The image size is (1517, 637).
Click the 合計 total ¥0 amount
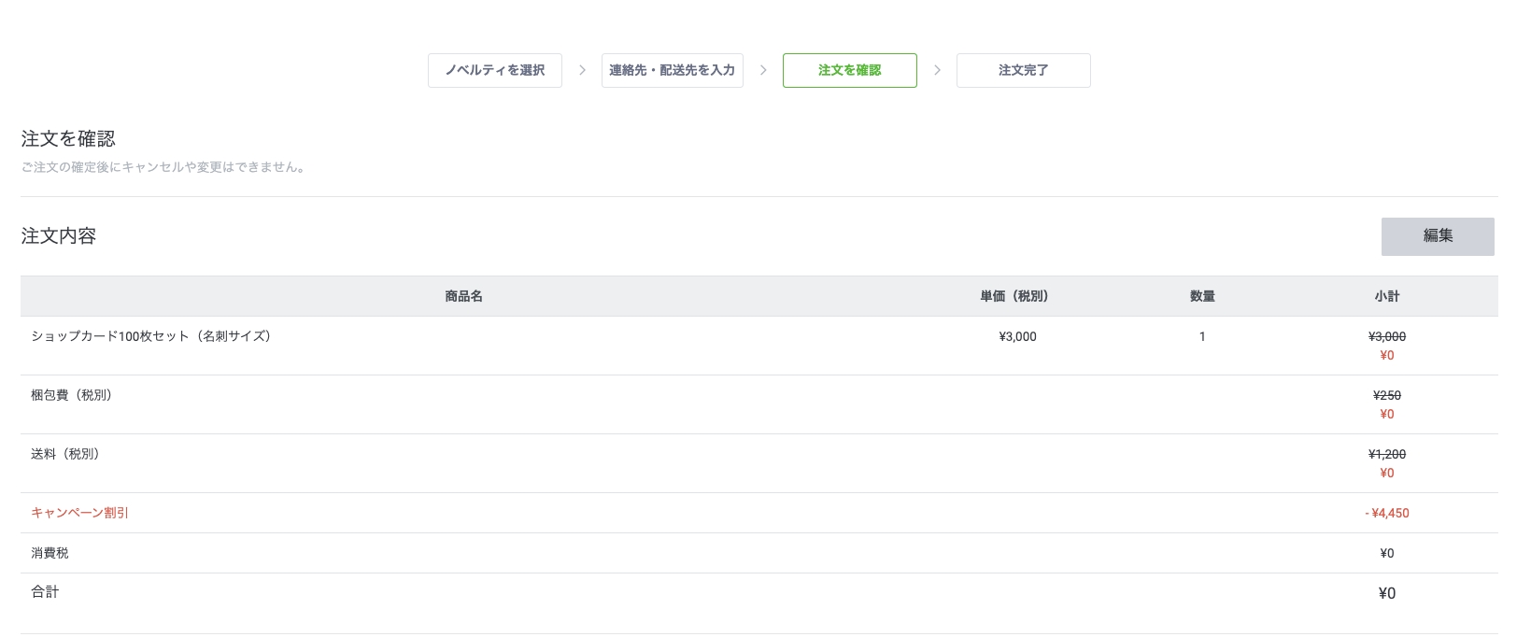click(x=1387, y=593)
